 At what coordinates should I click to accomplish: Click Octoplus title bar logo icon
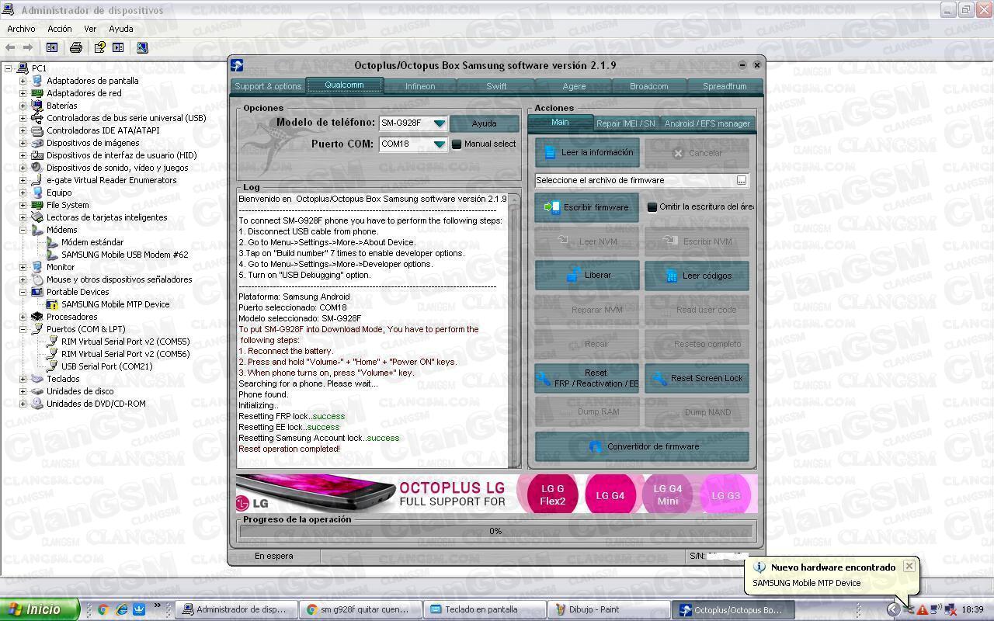click(237, 65)
